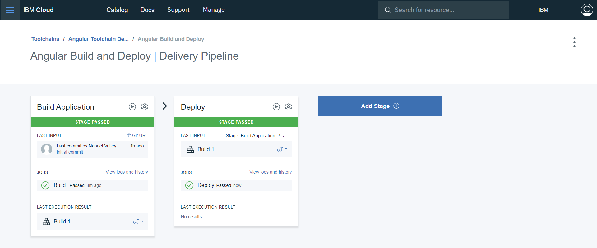The image size is (597, 248).
Task: Open the Catalog menu item
Action: tap(117, 10)
